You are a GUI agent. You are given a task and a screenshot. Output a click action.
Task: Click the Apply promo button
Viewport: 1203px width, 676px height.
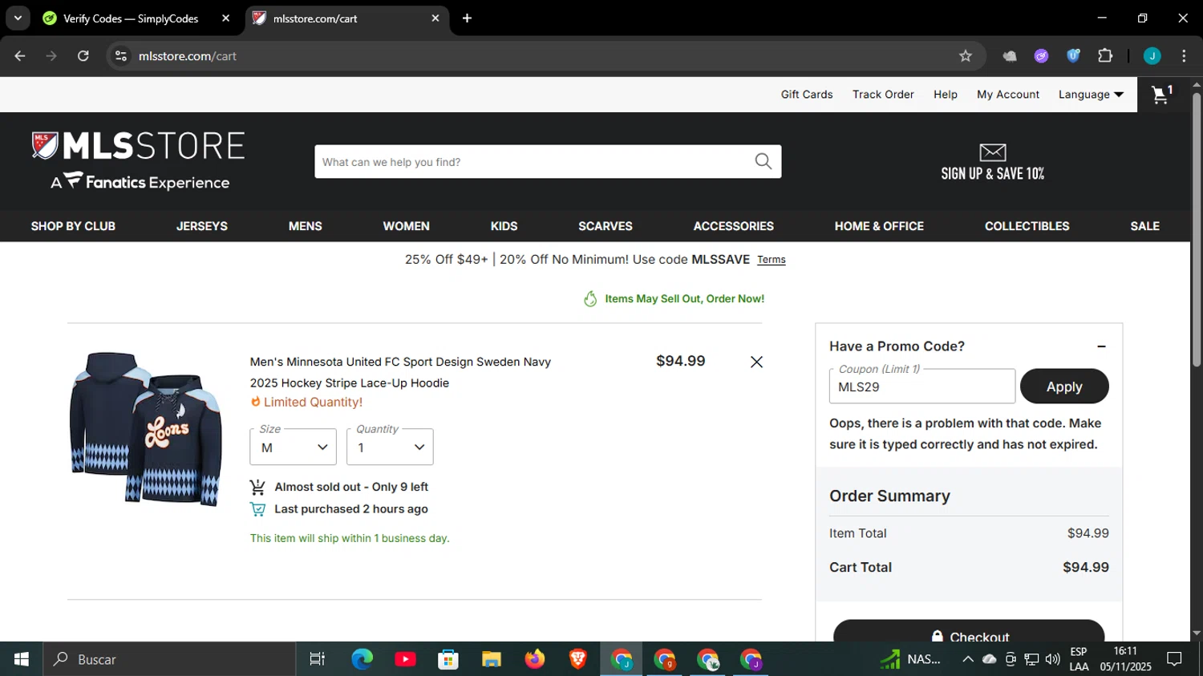coord(1064,387)
